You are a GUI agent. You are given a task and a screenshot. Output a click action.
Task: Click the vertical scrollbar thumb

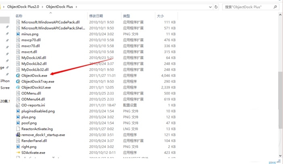tap(280, 100)
